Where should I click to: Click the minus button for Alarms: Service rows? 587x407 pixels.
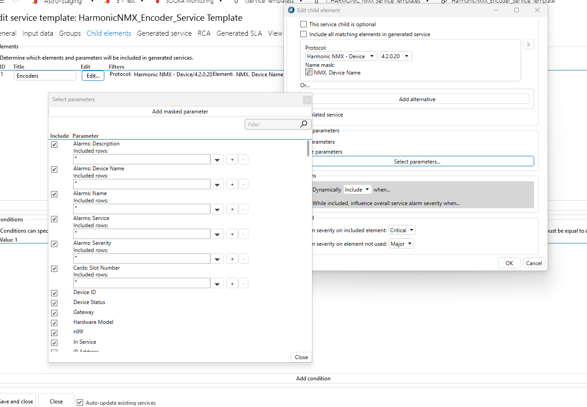[243, 234]
